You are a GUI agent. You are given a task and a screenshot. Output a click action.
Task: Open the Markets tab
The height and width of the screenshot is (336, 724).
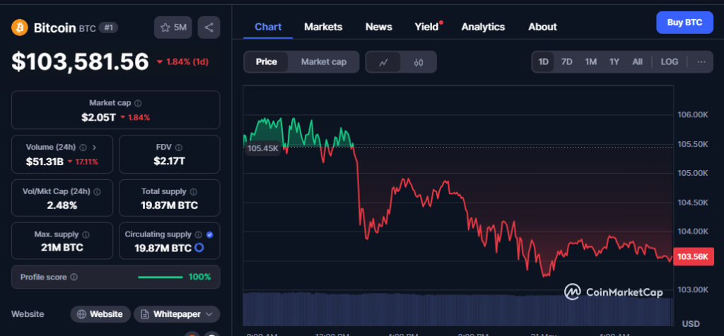point(323,27)
